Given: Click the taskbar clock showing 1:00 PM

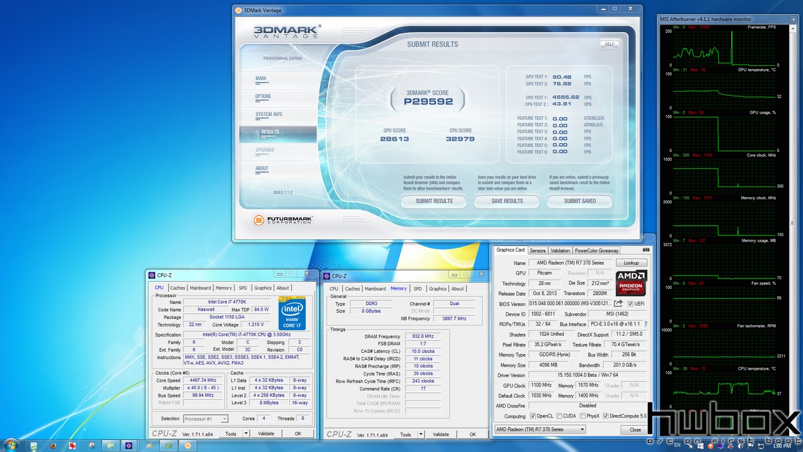Looking at the screenshot, I should click(782, 446).
